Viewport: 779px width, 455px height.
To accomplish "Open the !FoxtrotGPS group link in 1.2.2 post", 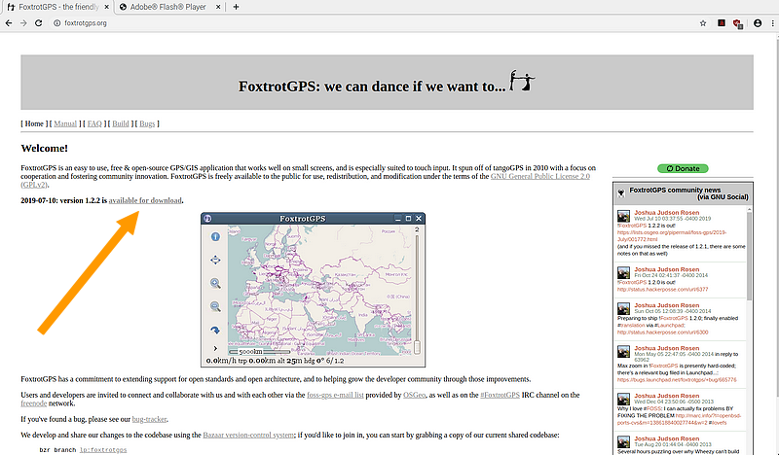I will click(632, 226).
